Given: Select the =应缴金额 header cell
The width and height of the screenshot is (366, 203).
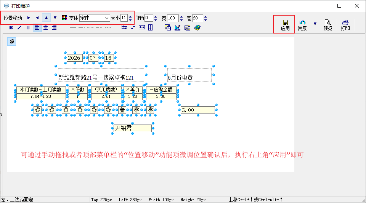Looking at the screenshot, I should pos(161,90).
